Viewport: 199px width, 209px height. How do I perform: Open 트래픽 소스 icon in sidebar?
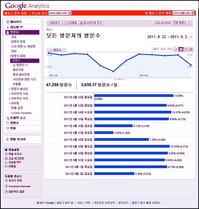(8, 118)
